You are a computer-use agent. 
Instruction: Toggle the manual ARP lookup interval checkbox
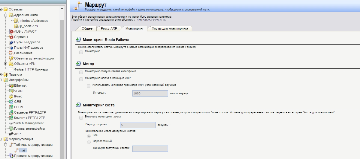[89, 86]
